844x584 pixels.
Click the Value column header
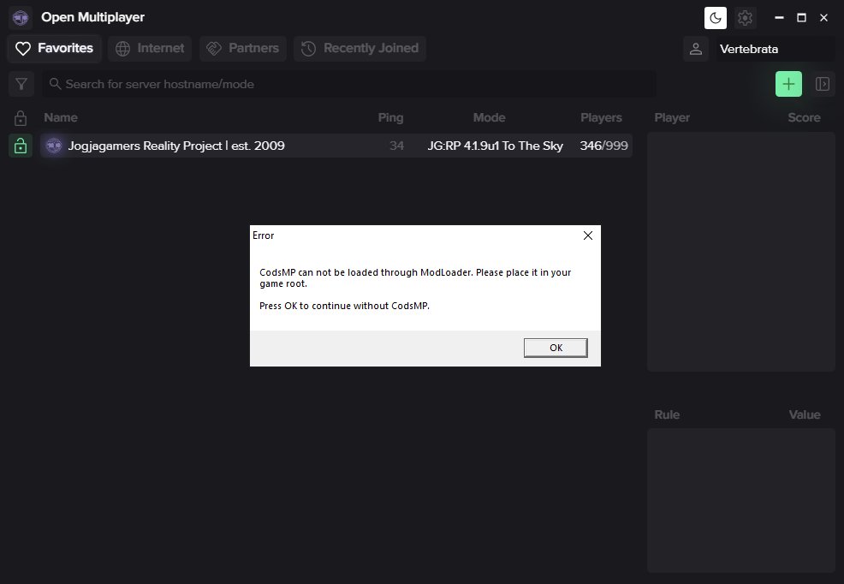point(805,415)
